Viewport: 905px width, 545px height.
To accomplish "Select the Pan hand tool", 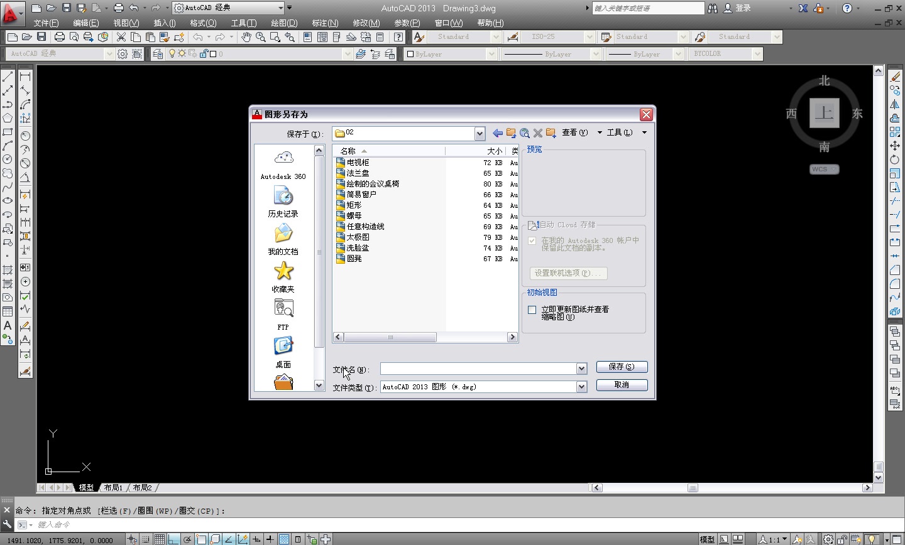I will click(246, 37).
